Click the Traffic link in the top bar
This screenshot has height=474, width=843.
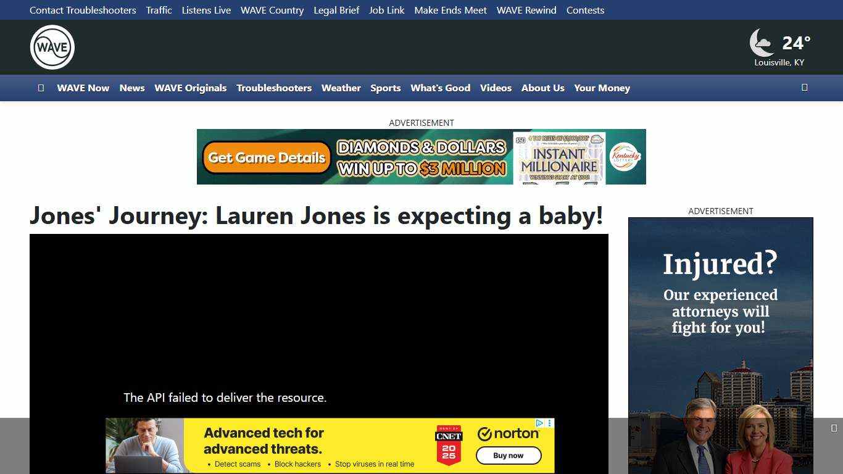click(159, 10)
